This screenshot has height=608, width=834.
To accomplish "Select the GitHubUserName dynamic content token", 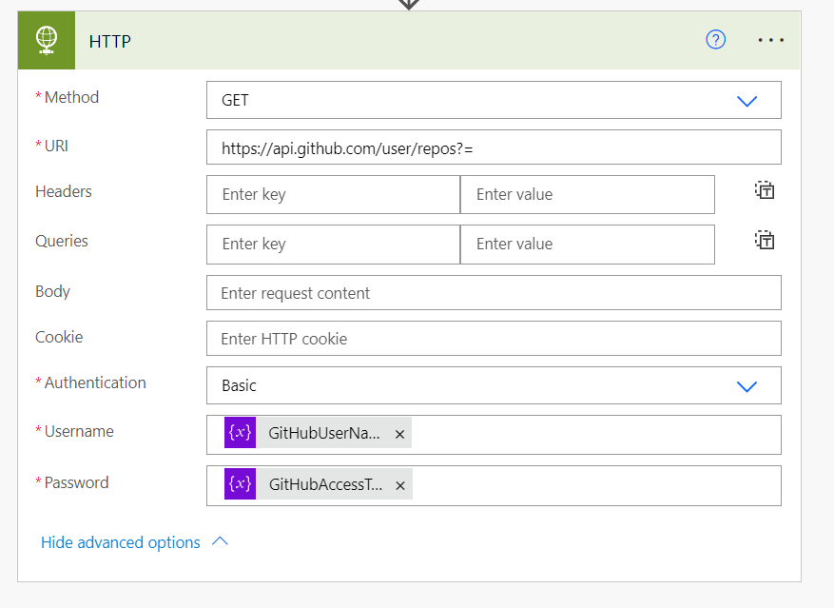I will [x=323, y=433].
